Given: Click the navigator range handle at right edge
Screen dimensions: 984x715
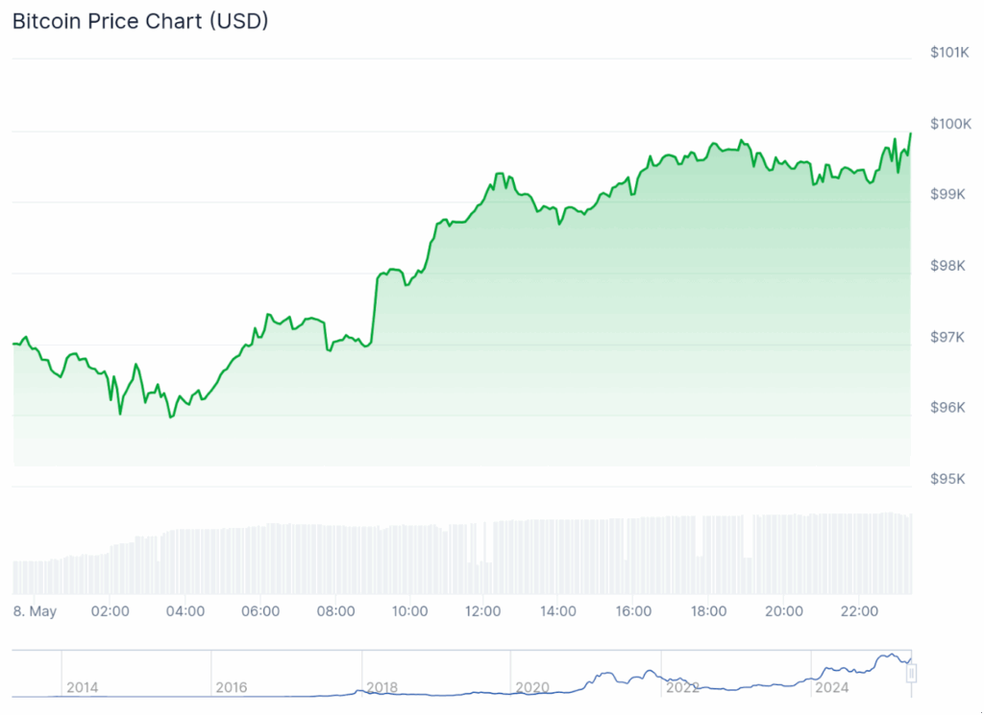Looking at the screenshot, I should [x=911, y=674].
